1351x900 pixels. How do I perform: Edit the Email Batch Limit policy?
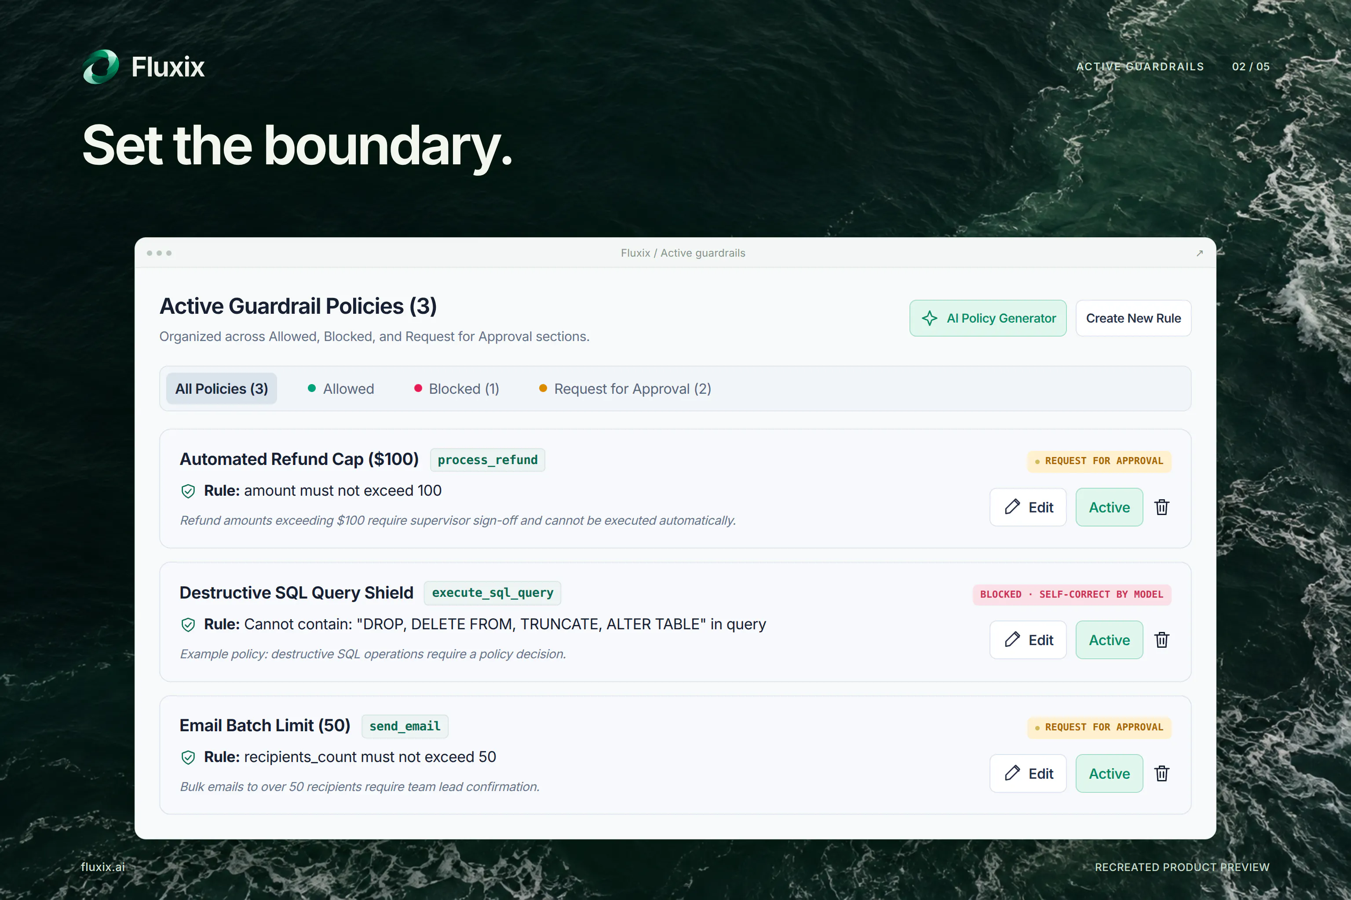[1028, 774]
